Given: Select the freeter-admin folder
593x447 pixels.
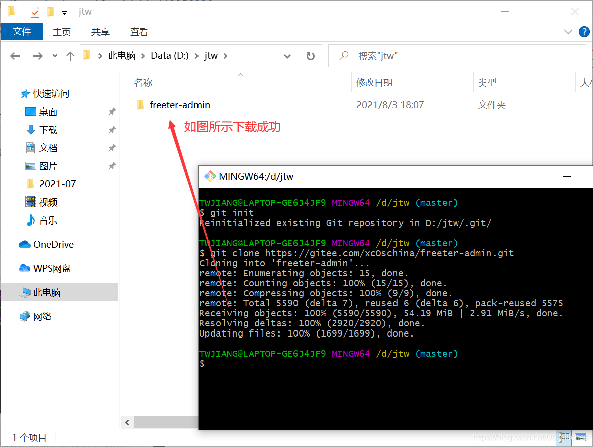Looking at the screenshot, I should [x=179, y=105].
